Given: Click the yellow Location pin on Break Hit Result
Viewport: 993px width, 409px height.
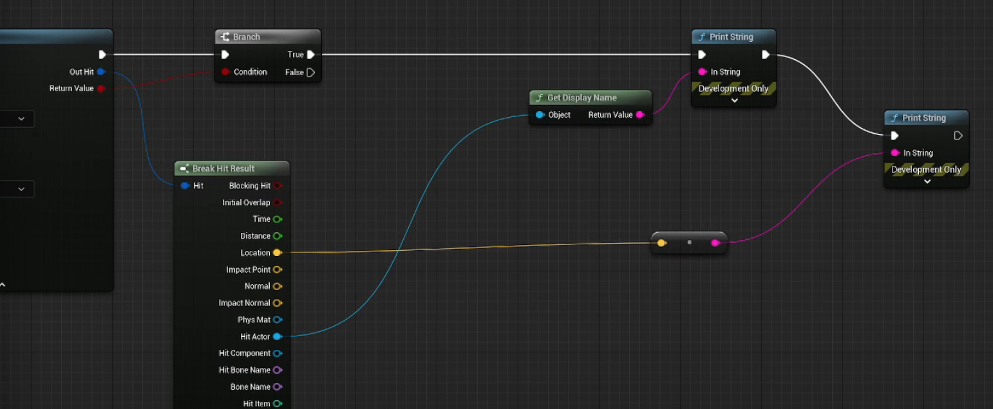Looking at the screenshot, I should (278, 253).
